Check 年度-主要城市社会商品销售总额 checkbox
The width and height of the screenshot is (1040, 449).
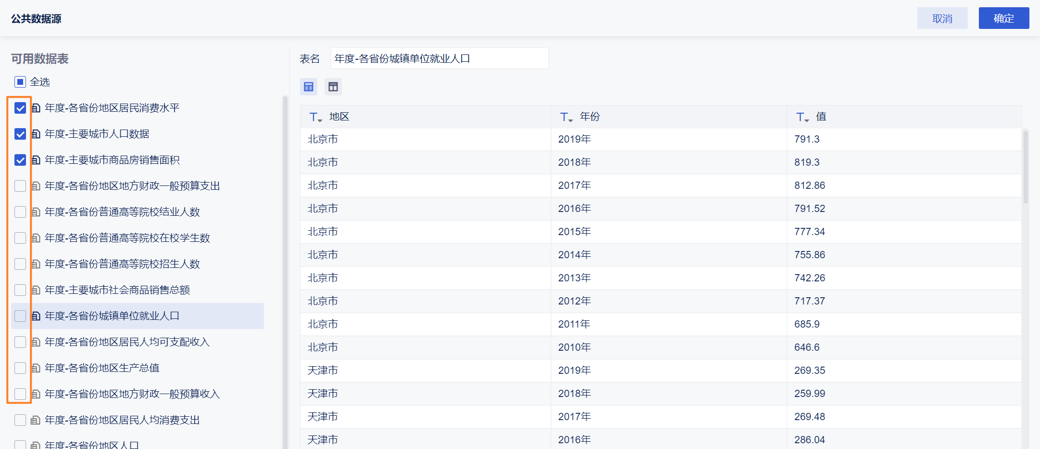point(20,290)
